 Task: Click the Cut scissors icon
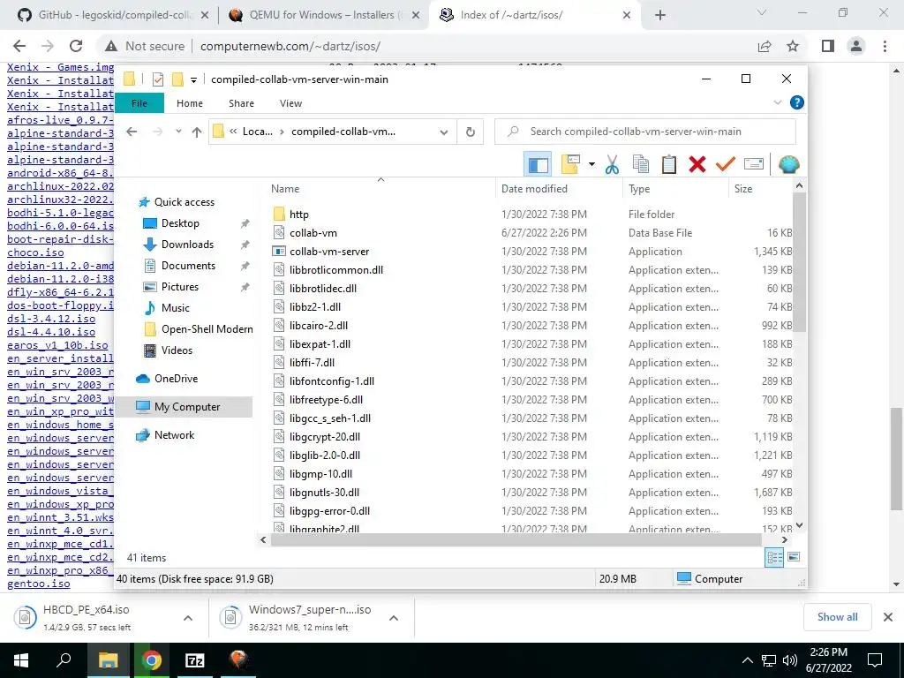tap(613, 165)
